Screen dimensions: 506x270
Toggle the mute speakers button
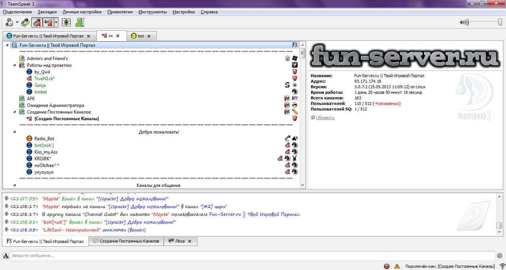(x=48, y=22)
